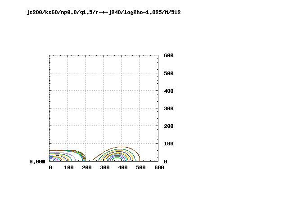This screenshot has width=288, height=216.
Task: Click the y-axis tick label 500
Action: (x=169, y=73)
